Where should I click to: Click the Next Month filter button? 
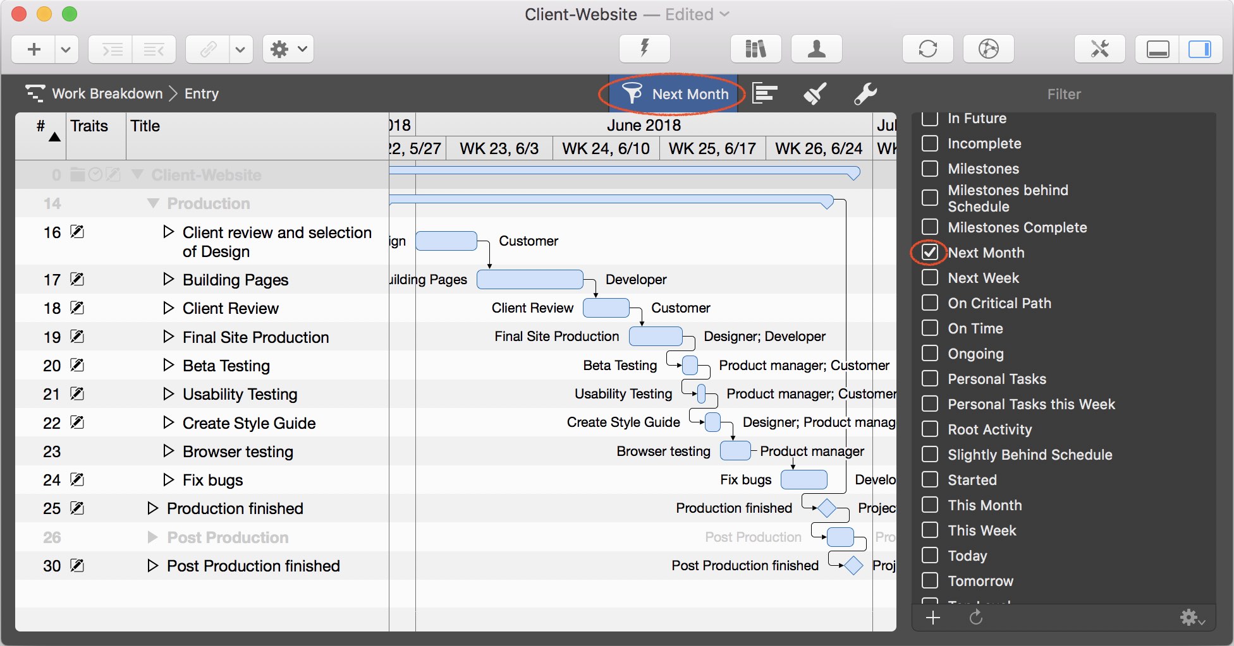coord(673,93)
